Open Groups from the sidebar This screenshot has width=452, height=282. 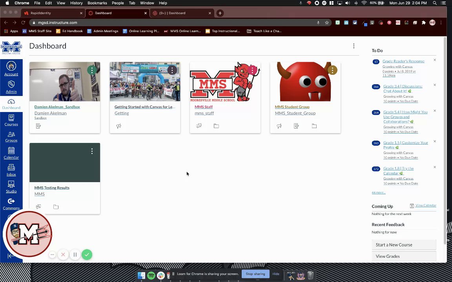[x=11, y=137]
